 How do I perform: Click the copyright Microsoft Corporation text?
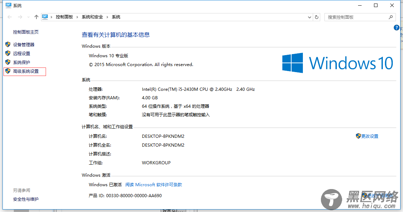(141, 65)
